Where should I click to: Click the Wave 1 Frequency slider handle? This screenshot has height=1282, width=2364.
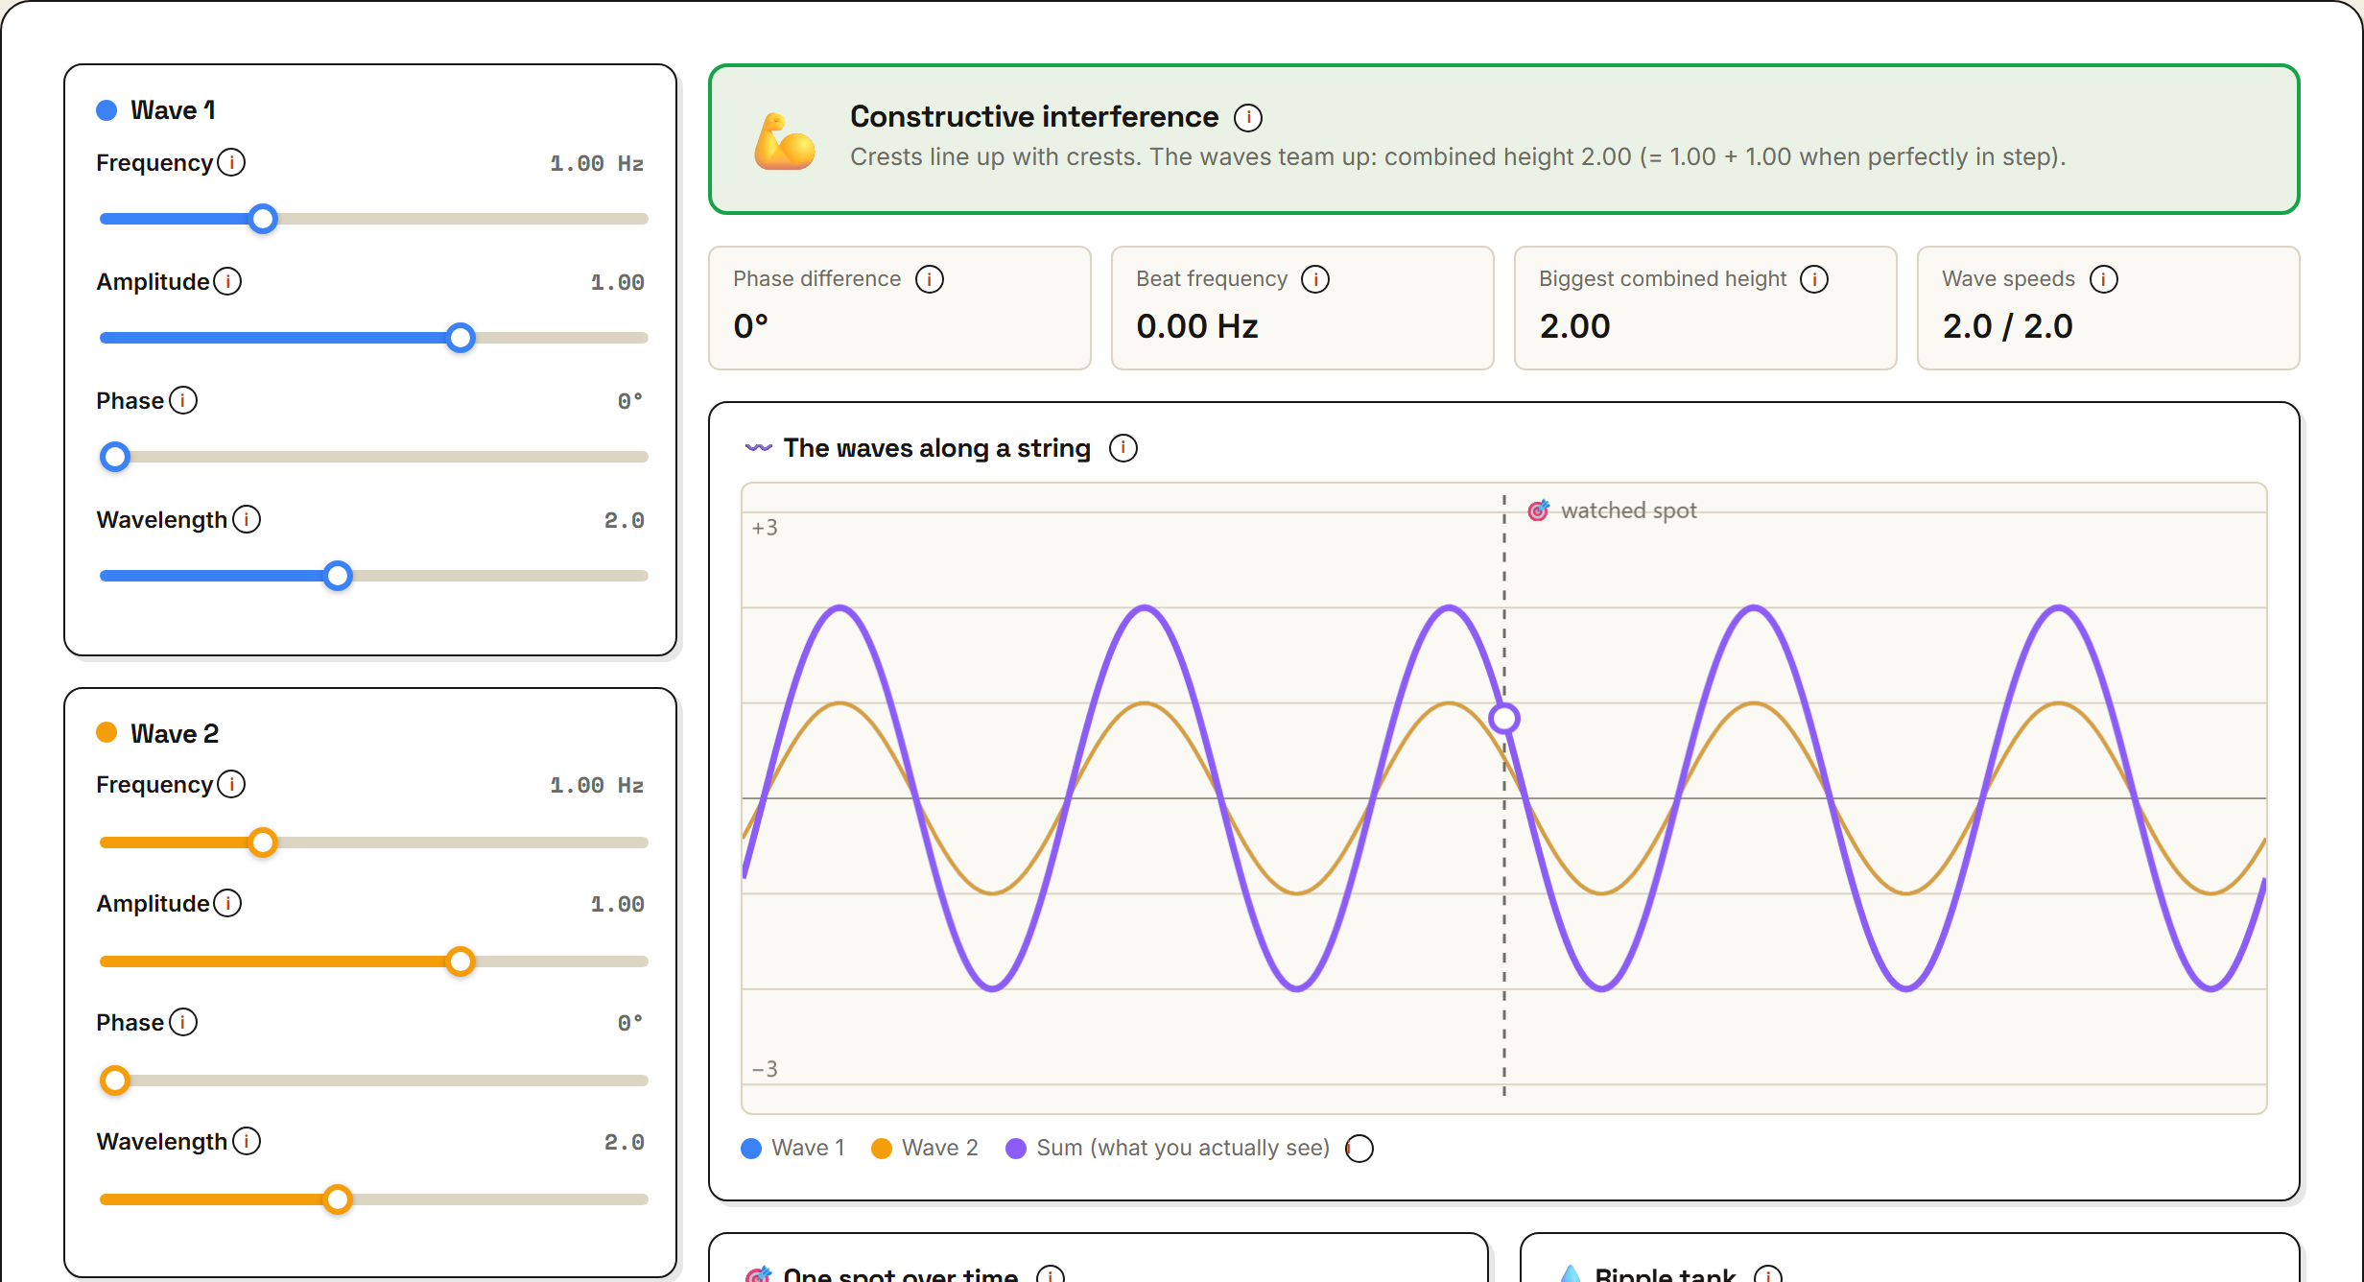(263, 219)
